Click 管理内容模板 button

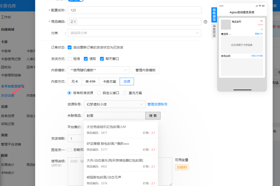(x=145, y=70)
